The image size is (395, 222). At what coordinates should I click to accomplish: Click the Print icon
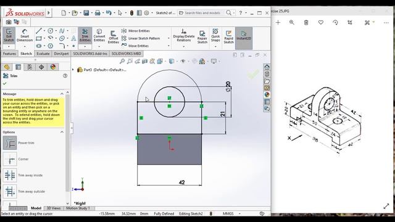pyautogui.click(x=98, y=12)
